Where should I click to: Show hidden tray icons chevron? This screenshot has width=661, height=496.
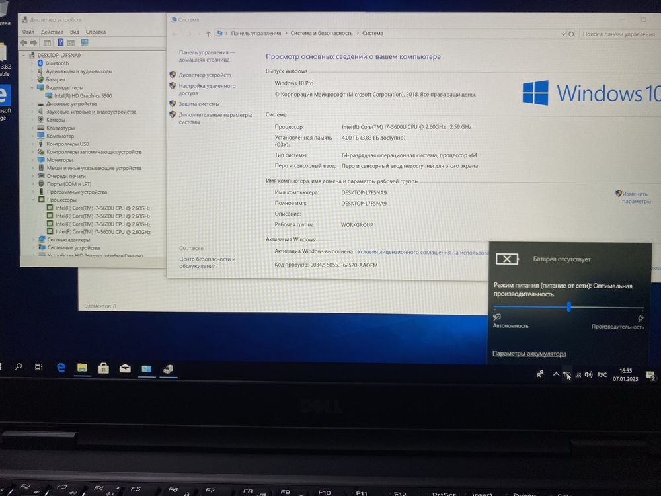[x=556, y=374]
